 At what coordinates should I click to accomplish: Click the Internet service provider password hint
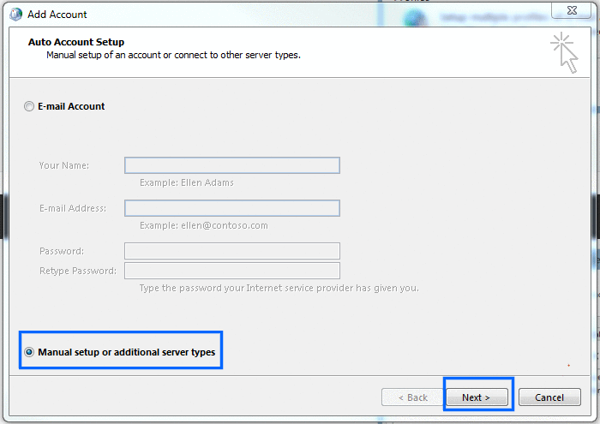click(279, 288)
